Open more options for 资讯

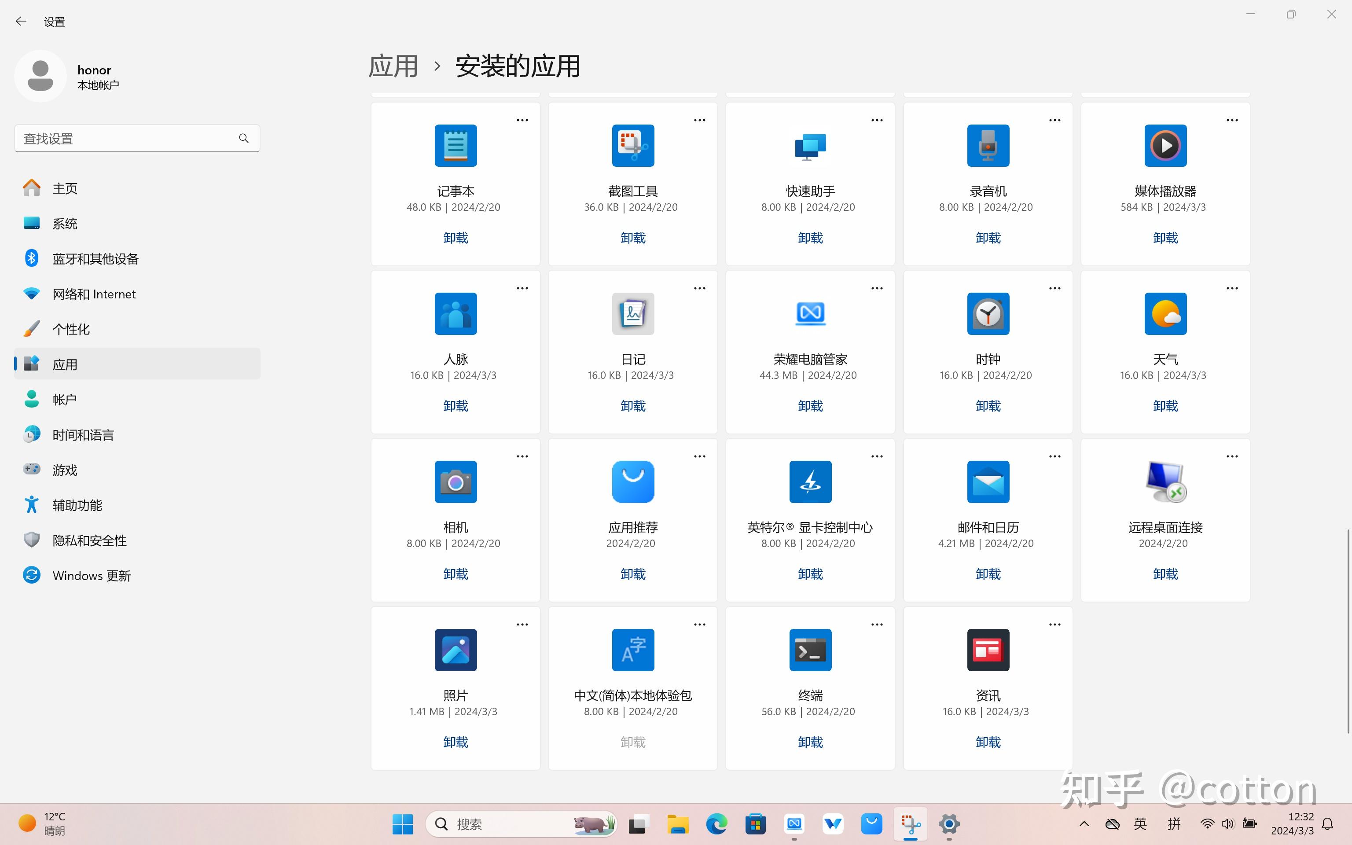coord(1054,625)
